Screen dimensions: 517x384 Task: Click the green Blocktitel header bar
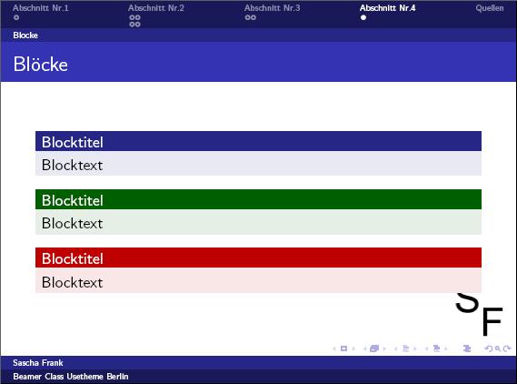(258, 199)
